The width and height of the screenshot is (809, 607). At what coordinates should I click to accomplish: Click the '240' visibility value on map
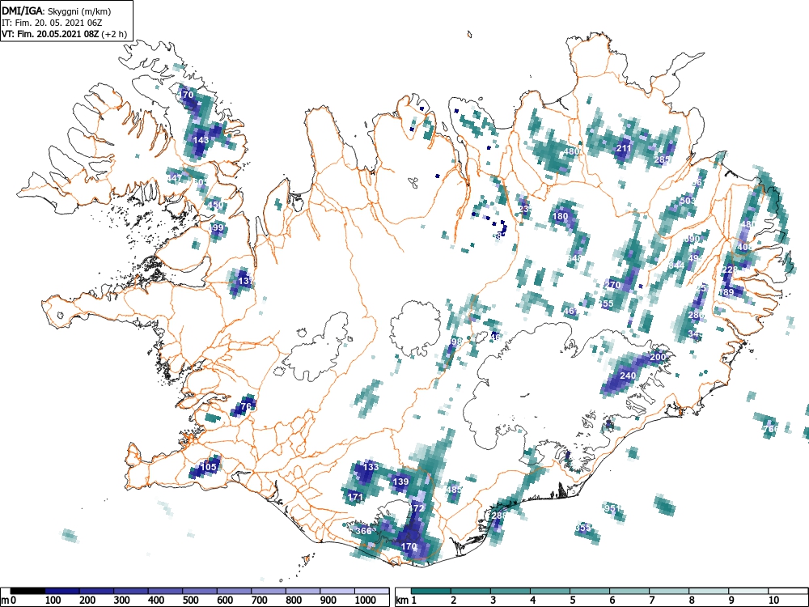[x=628, y=376]
